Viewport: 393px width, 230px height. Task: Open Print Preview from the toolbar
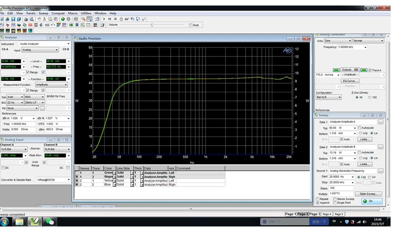coord(31,19)
